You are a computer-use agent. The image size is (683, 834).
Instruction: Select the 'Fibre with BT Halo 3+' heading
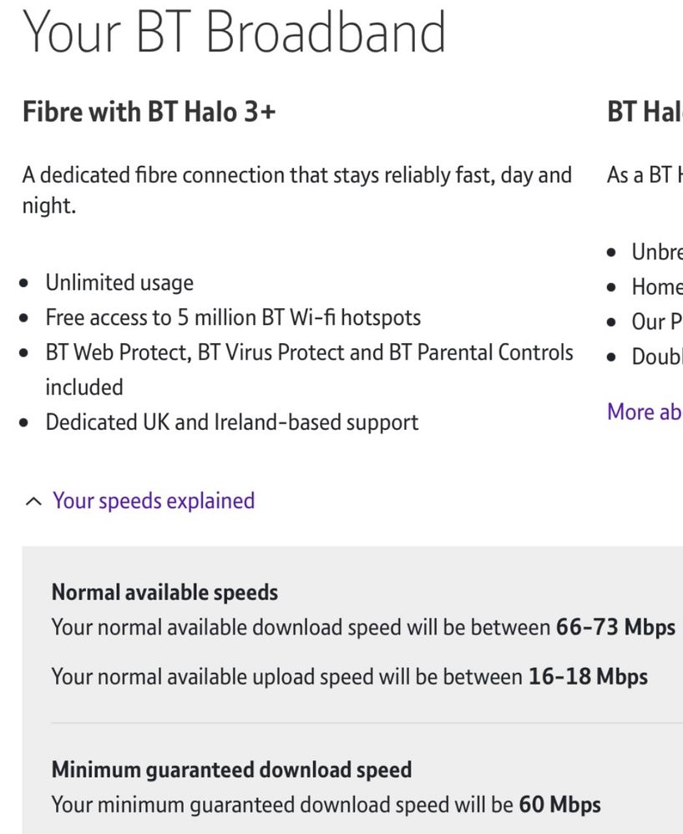[x=149, y=111]
